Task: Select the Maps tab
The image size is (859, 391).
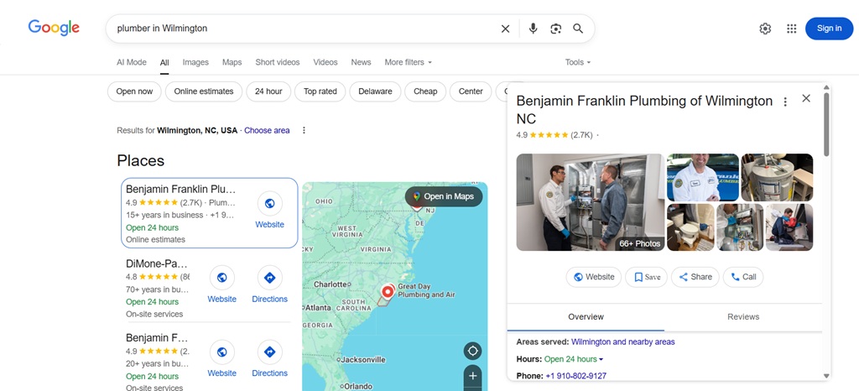Action: tap(232, 62)
